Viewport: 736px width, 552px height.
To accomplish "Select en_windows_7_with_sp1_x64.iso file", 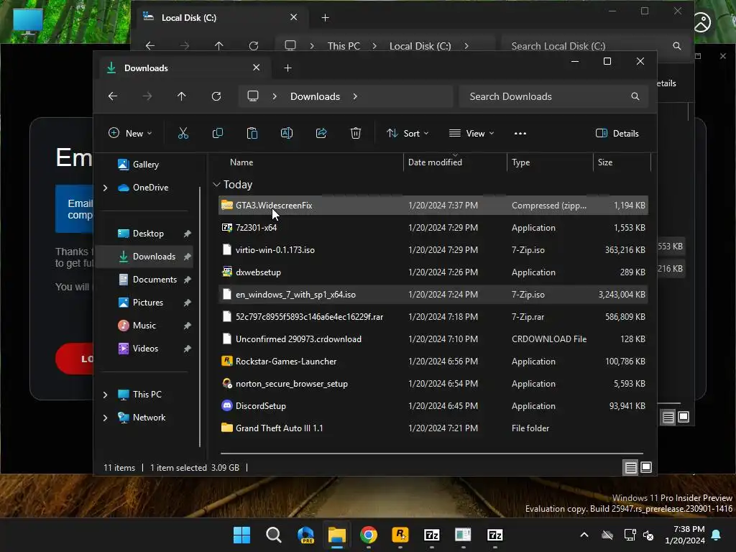I will point(433,294).
